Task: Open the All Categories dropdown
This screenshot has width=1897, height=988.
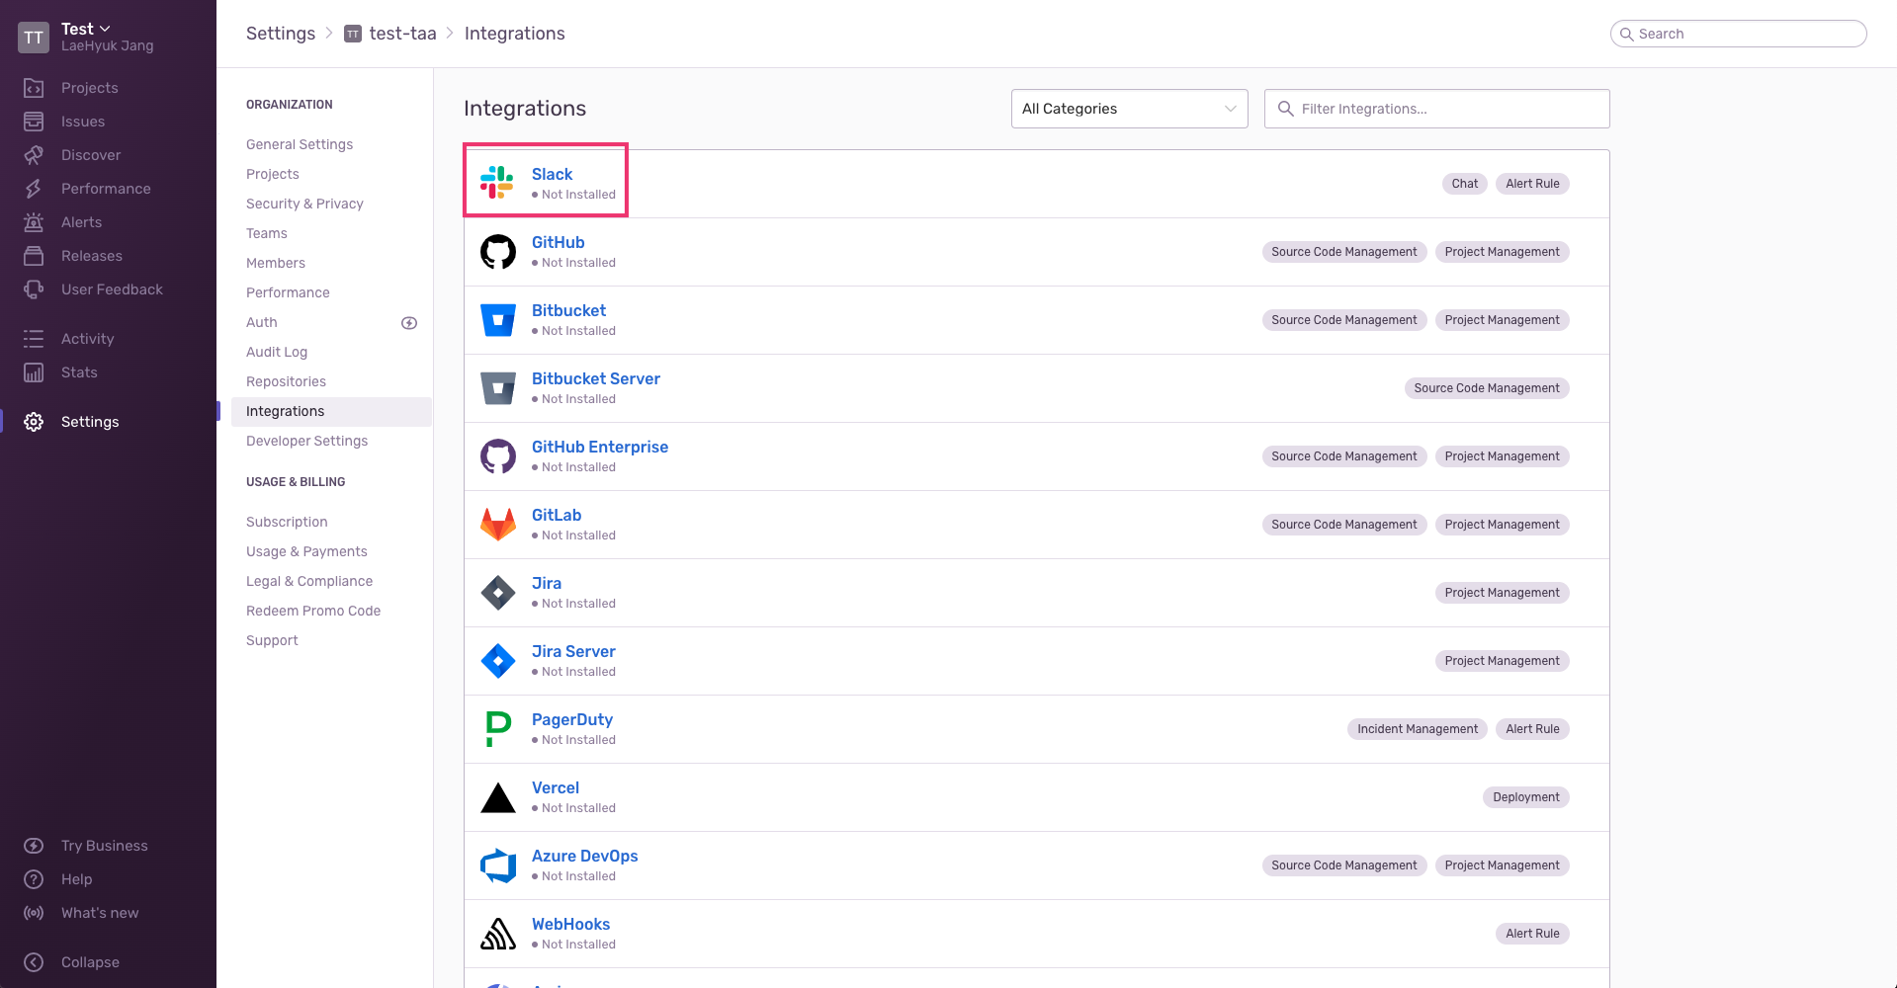Action: click(1129, 109)
